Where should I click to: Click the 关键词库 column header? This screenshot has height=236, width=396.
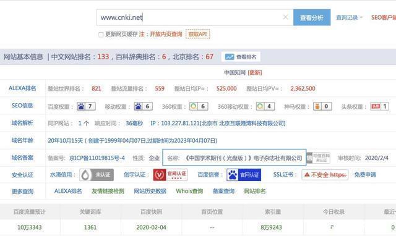click(x=90, y=212)
